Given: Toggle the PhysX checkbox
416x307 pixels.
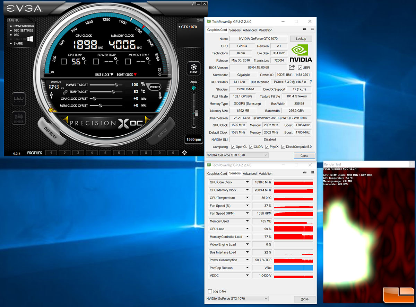Looking at the screenshot, I should coord(267,147).
